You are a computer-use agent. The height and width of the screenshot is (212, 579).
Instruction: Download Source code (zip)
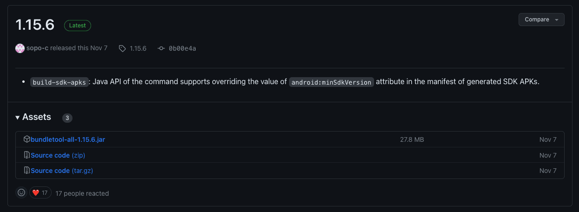click(x=58, y=155)
